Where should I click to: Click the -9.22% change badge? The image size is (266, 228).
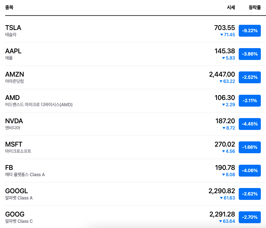[x=250, y=31]
